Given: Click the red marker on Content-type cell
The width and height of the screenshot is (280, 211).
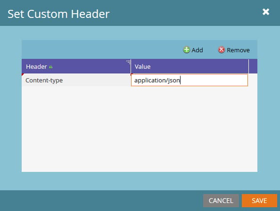Looking at the screenshot, I should [x=23, y=74].
